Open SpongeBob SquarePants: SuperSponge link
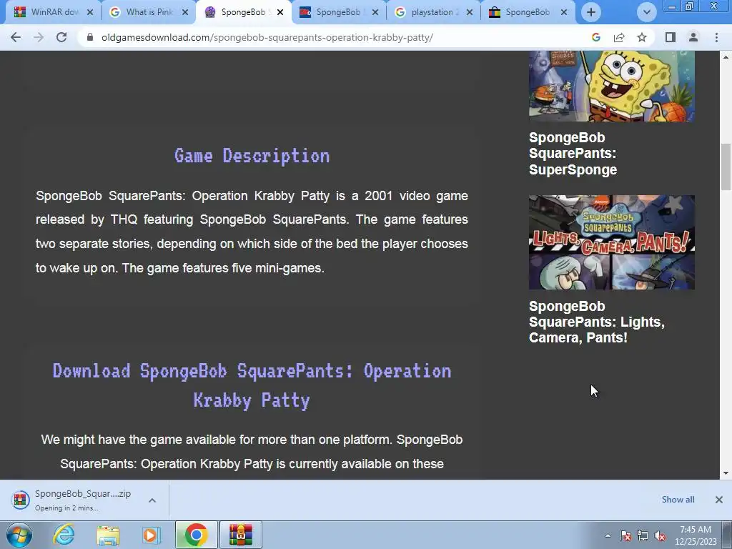The height and width of the screenshot is (549, 732). coord(573,154)
